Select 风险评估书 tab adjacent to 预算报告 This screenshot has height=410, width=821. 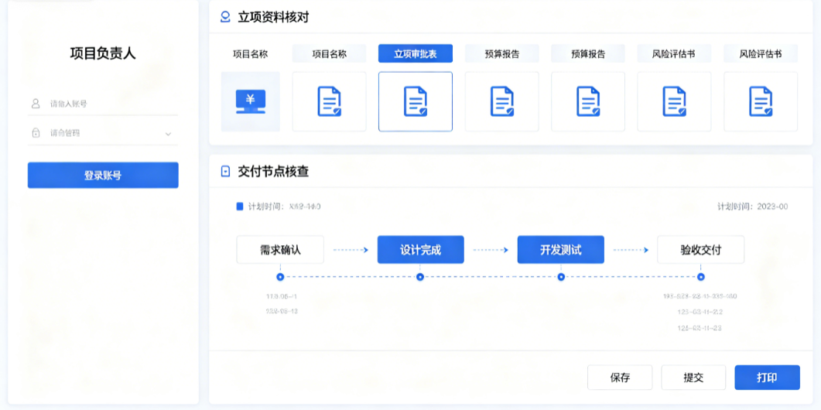[674, 53]
